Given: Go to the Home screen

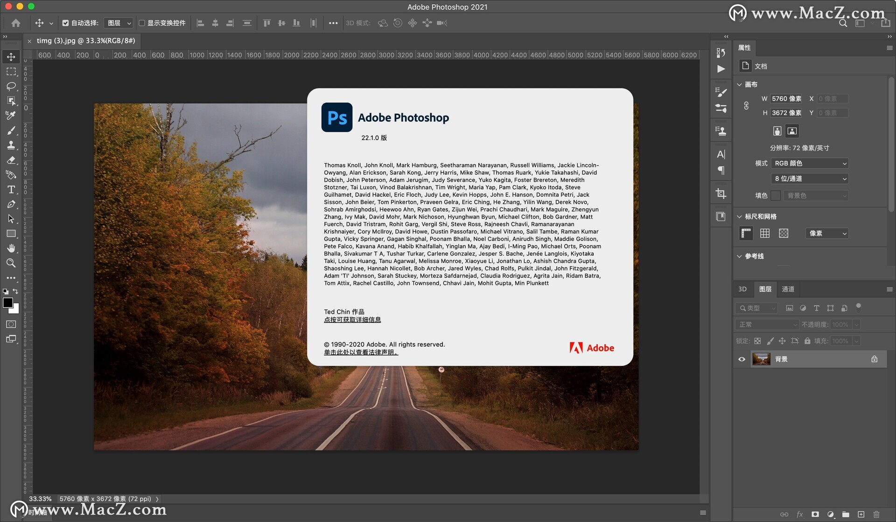Looking at the screenshot, I should point(16,23).
